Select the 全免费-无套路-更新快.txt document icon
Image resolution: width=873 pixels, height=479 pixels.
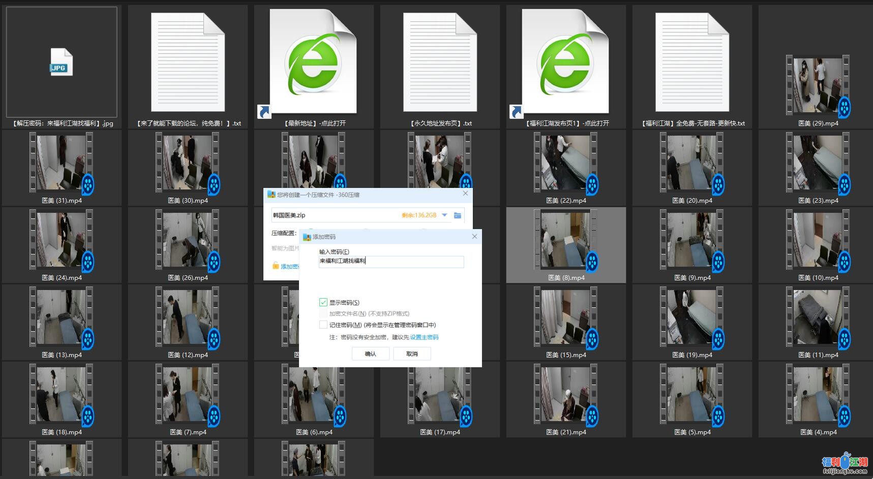692,62
